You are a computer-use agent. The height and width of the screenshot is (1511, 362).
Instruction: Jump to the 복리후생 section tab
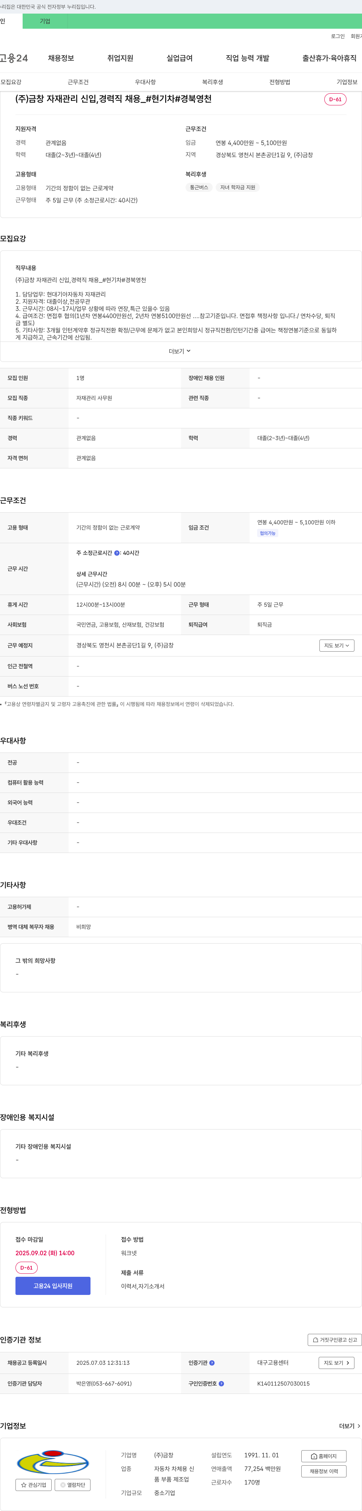(213, 82)
